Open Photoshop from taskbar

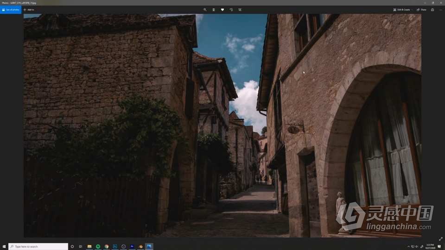click(115, 247)
